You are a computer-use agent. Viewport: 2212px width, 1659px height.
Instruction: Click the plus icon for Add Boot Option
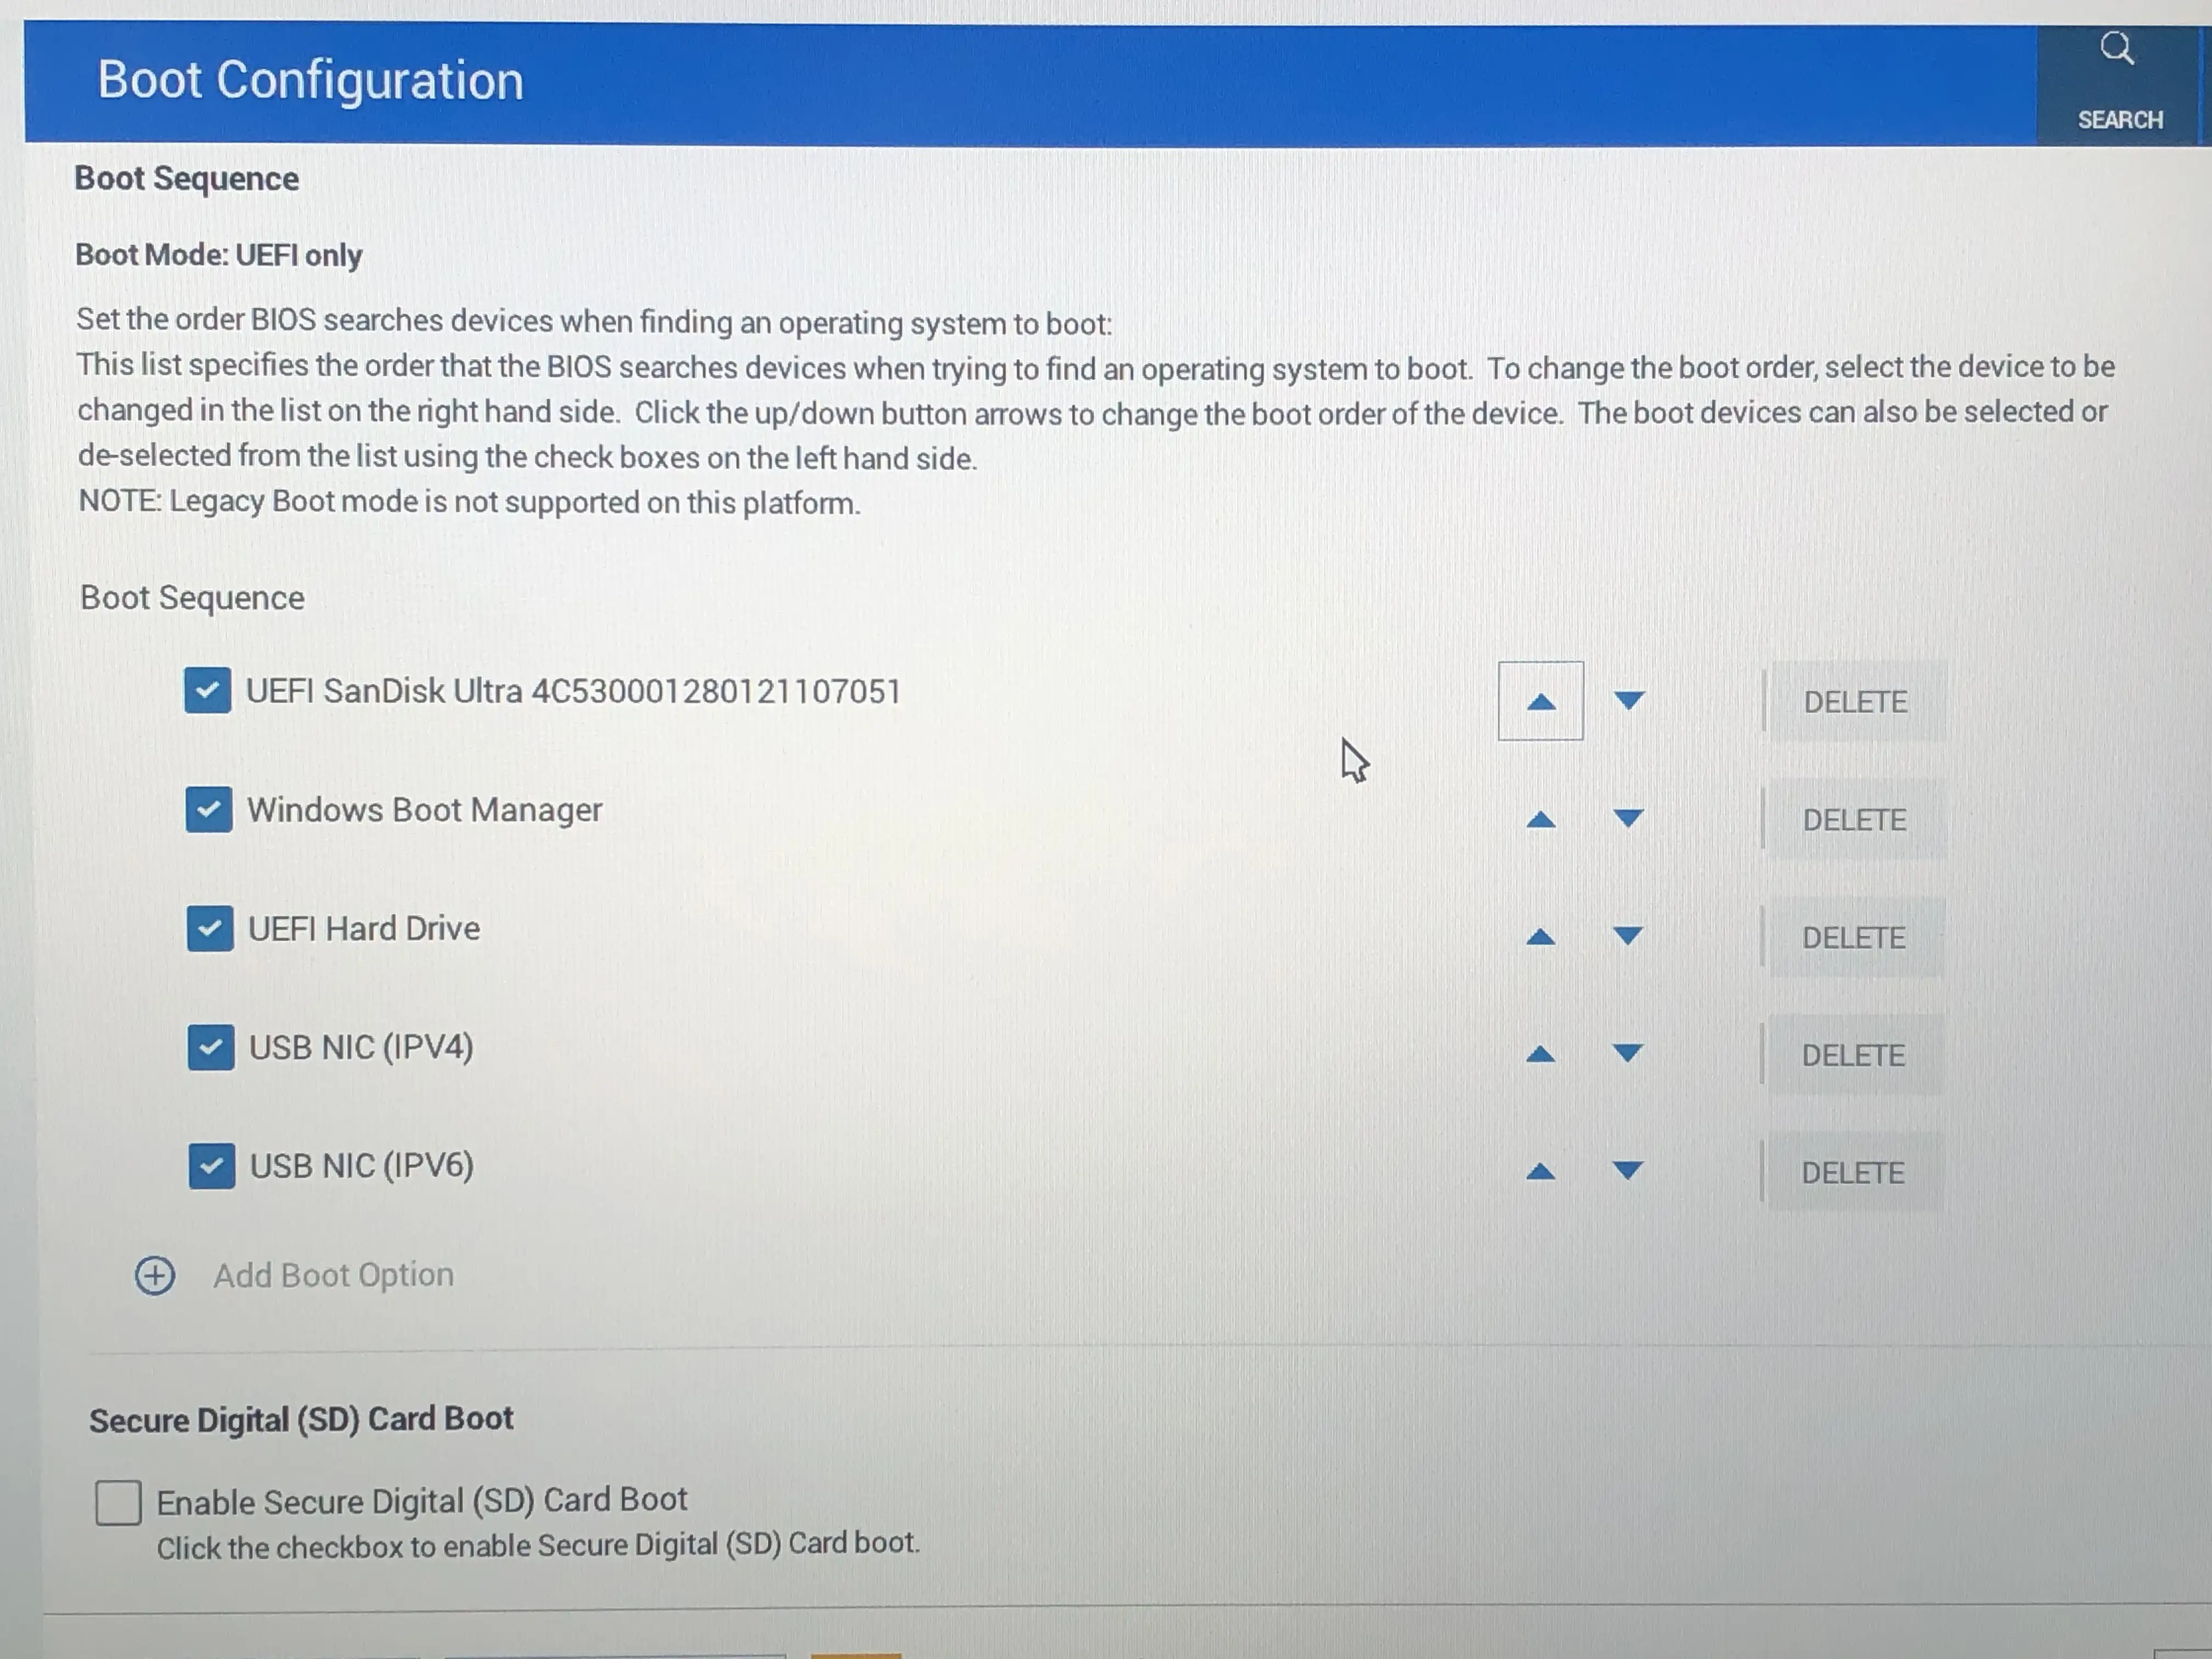(155, 1276)
